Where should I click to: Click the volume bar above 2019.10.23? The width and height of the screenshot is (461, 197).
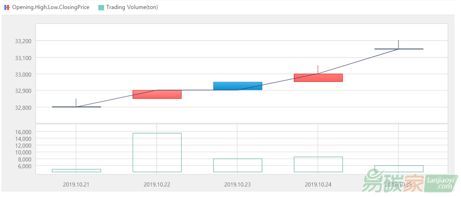[x=238, y=165]
